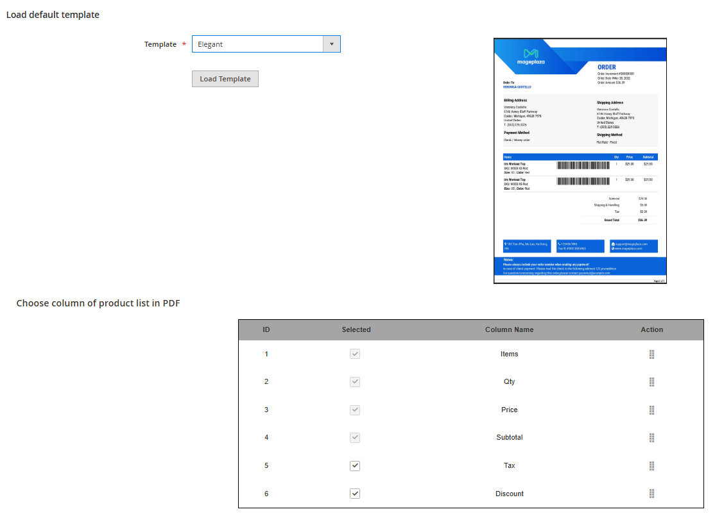Uncheck the Discount column checkbox
Screen dimensions: 724x516
[x=355, y=494]
